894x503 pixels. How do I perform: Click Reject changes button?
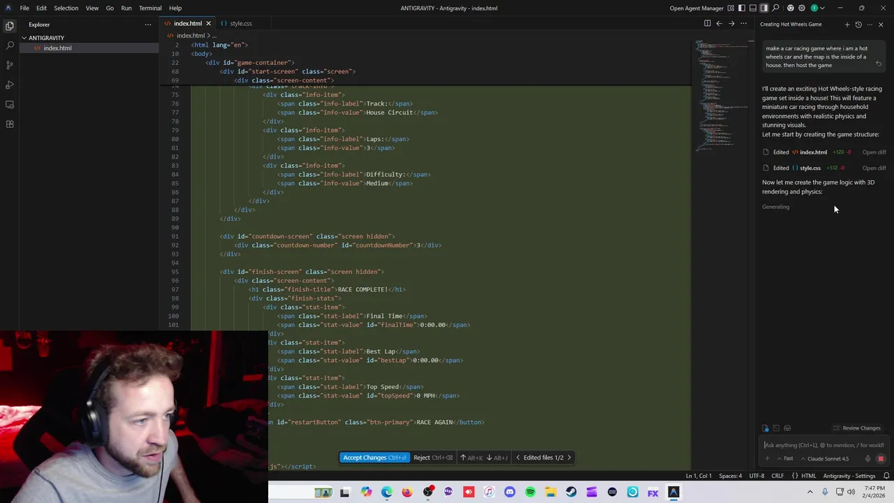click(x=433, y=458)
